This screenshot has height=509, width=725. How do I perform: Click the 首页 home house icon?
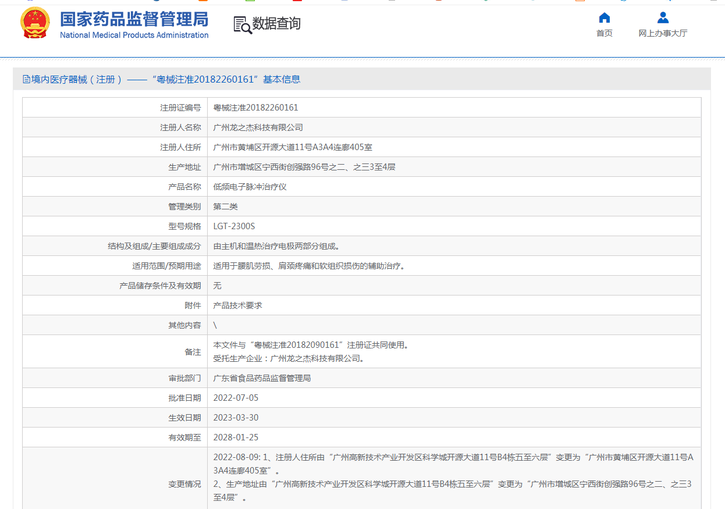point(605,17)
